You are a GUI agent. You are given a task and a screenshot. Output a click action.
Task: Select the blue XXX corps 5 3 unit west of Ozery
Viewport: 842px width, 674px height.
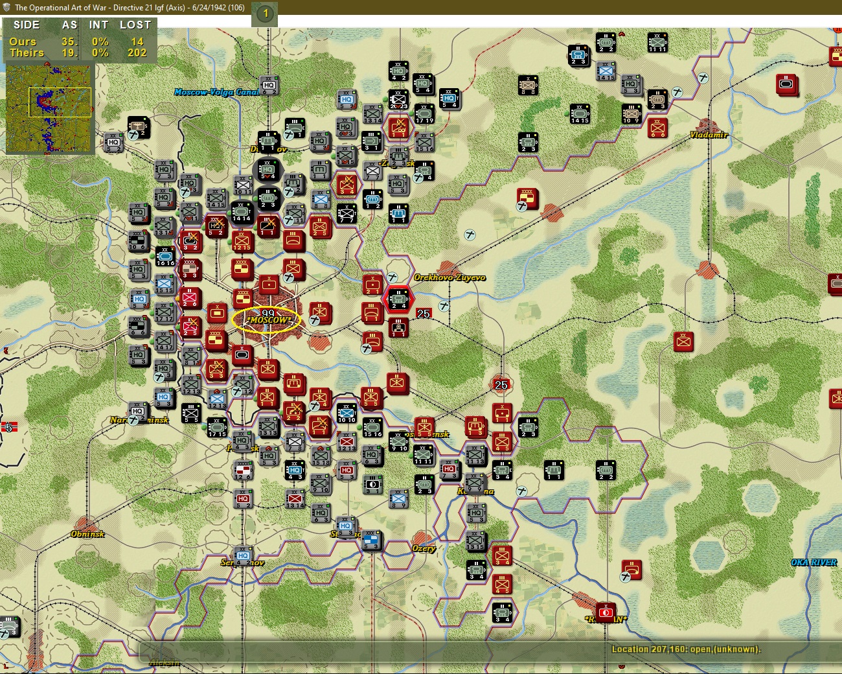(x=372, y=540)
